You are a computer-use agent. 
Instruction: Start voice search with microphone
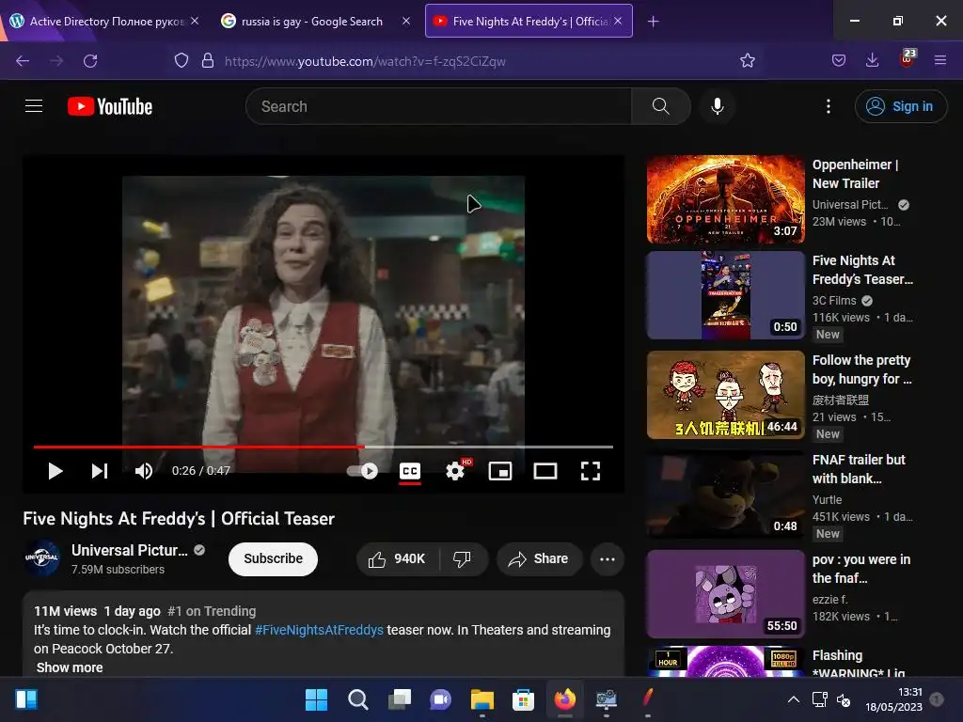coord(717,106)
